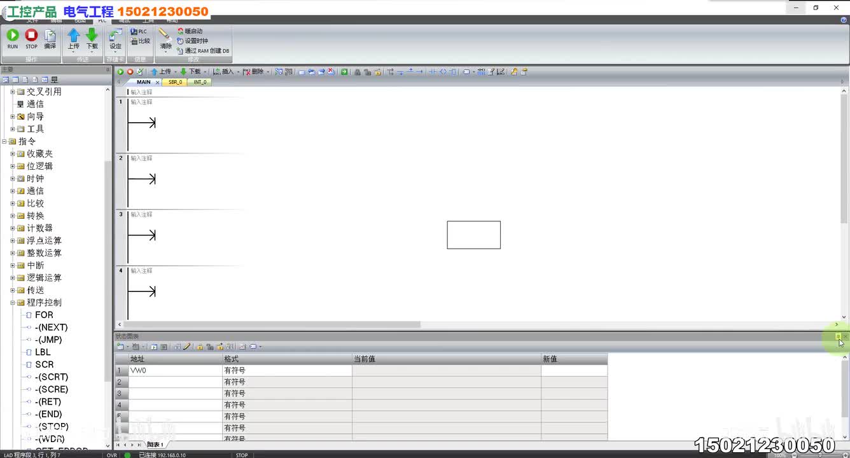The width and height of the screenshot is (850, 458).
Task: Click the blue 上传 upload arrow in ribbon
Action: [74, 38]
